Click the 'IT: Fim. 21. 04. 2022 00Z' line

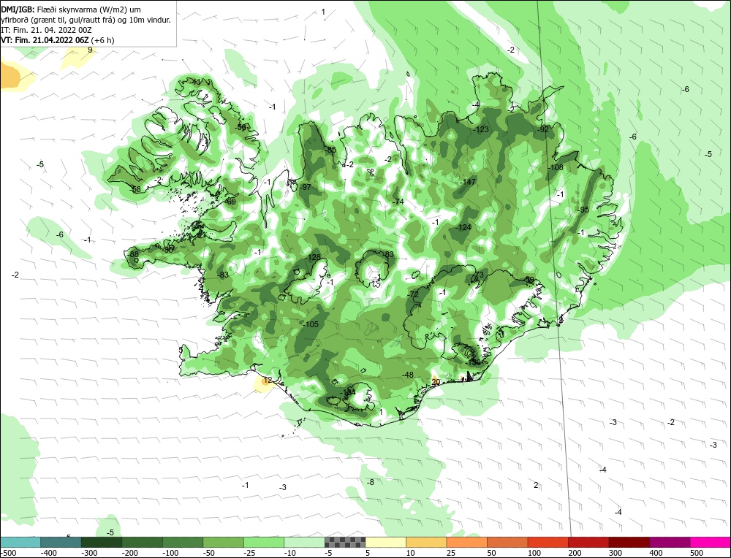click(45, 30)
